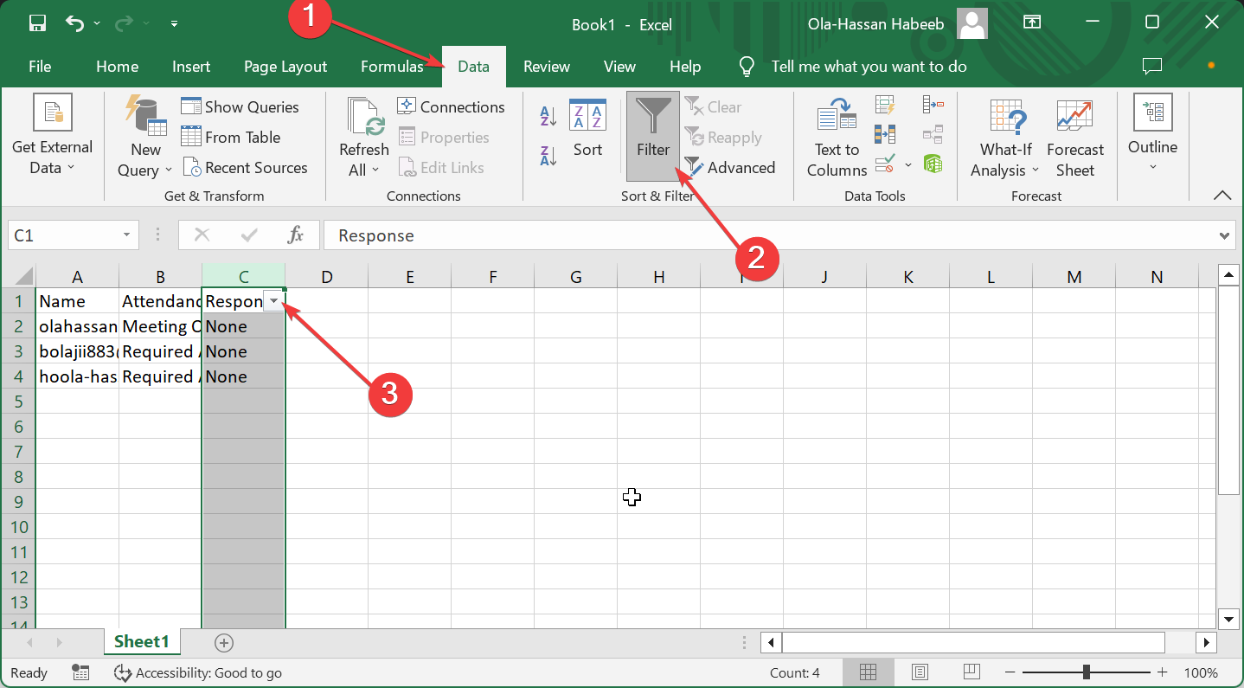Toggle the Filter funnel button
The width and height of the screenshot is (1244, 688).
(653, 136)
